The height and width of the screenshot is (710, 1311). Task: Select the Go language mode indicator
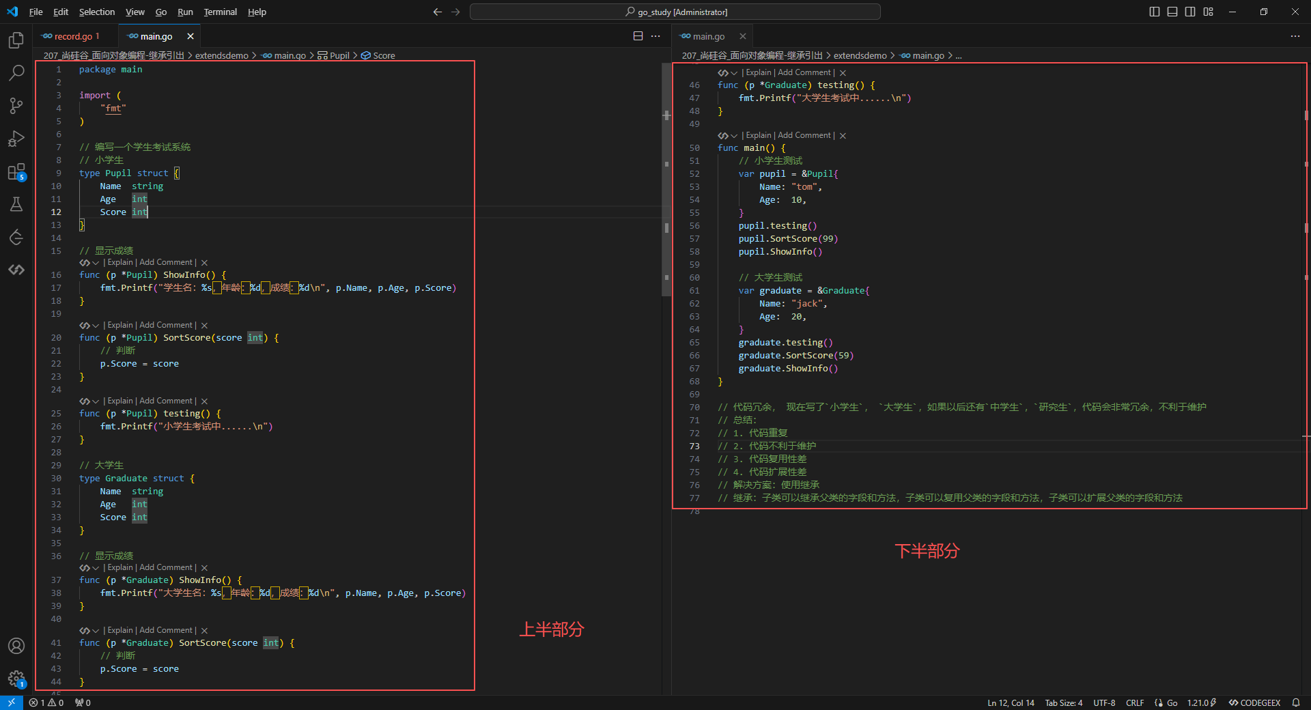(x=1172, y=702)
